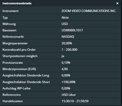Click Shortpositionen möglich label
The width and height of the screenshot is (122, 106).
[x=20, y=56]
